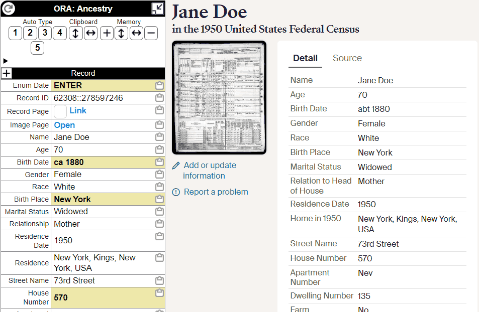
Task: Click the pencil edit icon
Action: click(x=176, y=166)
